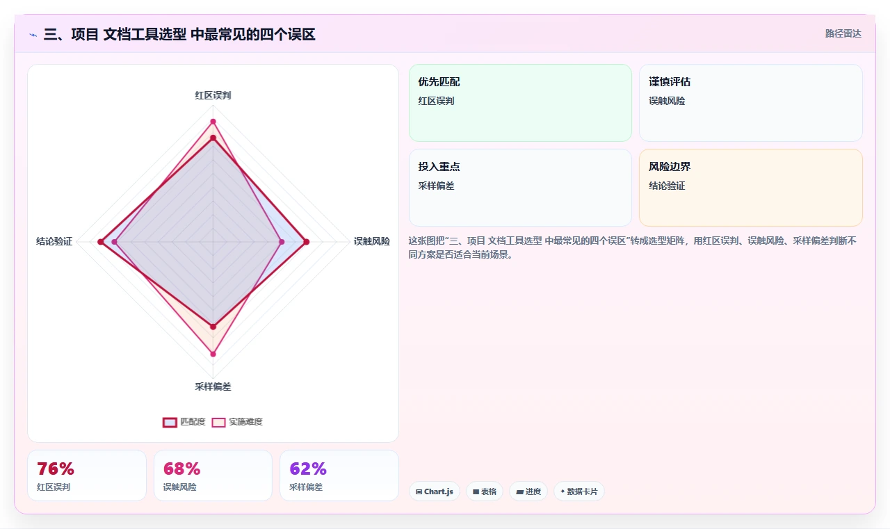Toggle the 匹配度 legend entry
This screenshot has width=890, height=529.
coord(184,422)
